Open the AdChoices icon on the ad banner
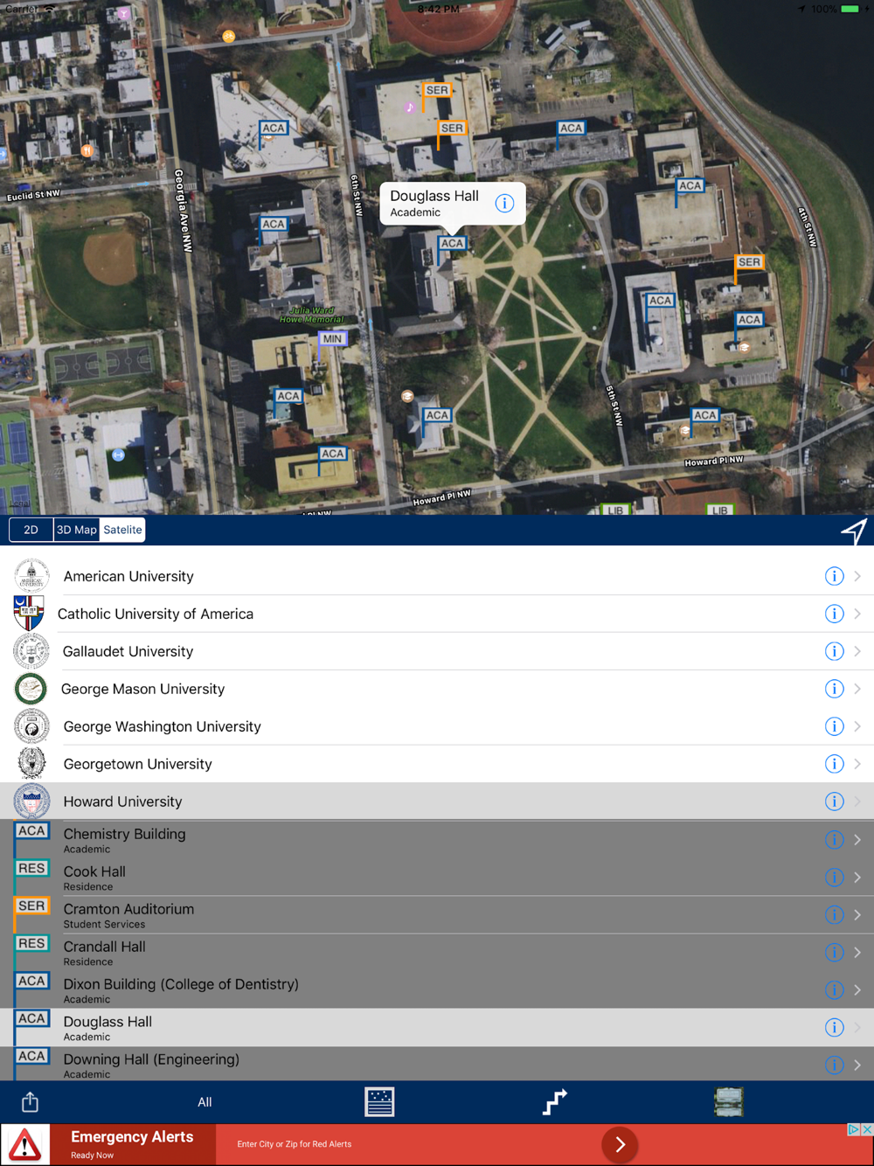The image size is (874, 1166). [854, 1129]
